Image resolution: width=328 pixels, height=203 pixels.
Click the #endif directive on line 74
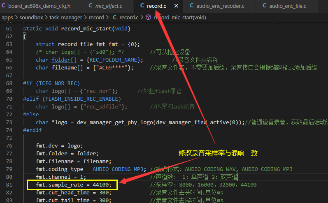[x=33, y=130]
